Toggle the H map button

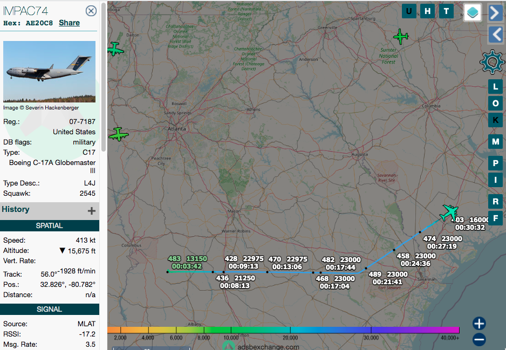coord(428,11)
